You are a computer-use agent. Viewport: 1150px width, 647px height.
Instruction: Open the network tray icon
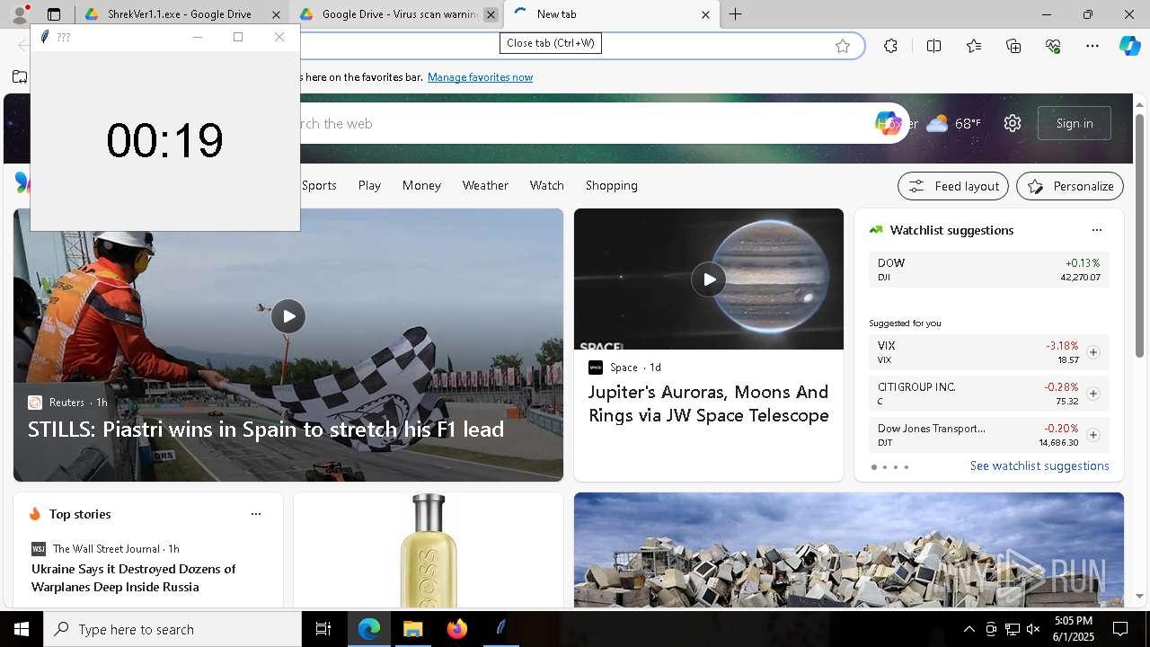[1012, 629]
